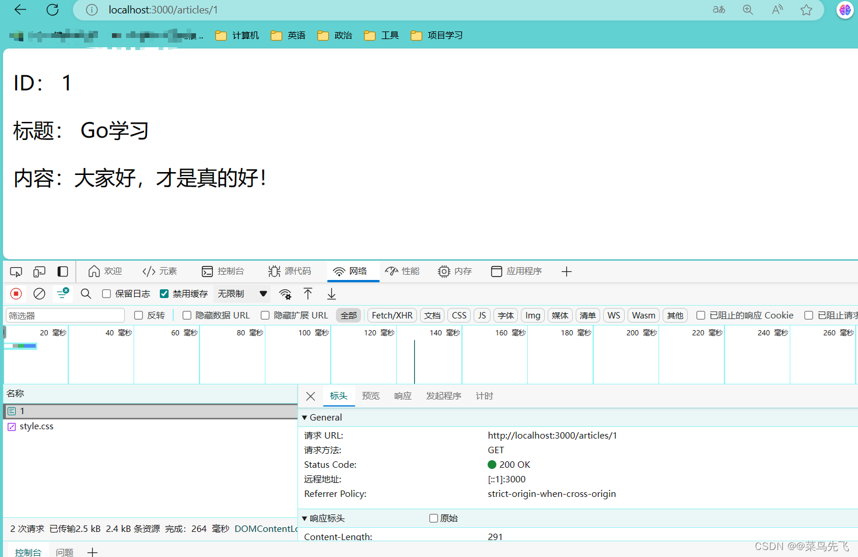Activate the inspect element picker icon
Screen dimensions: 858x557
[16, 272]
